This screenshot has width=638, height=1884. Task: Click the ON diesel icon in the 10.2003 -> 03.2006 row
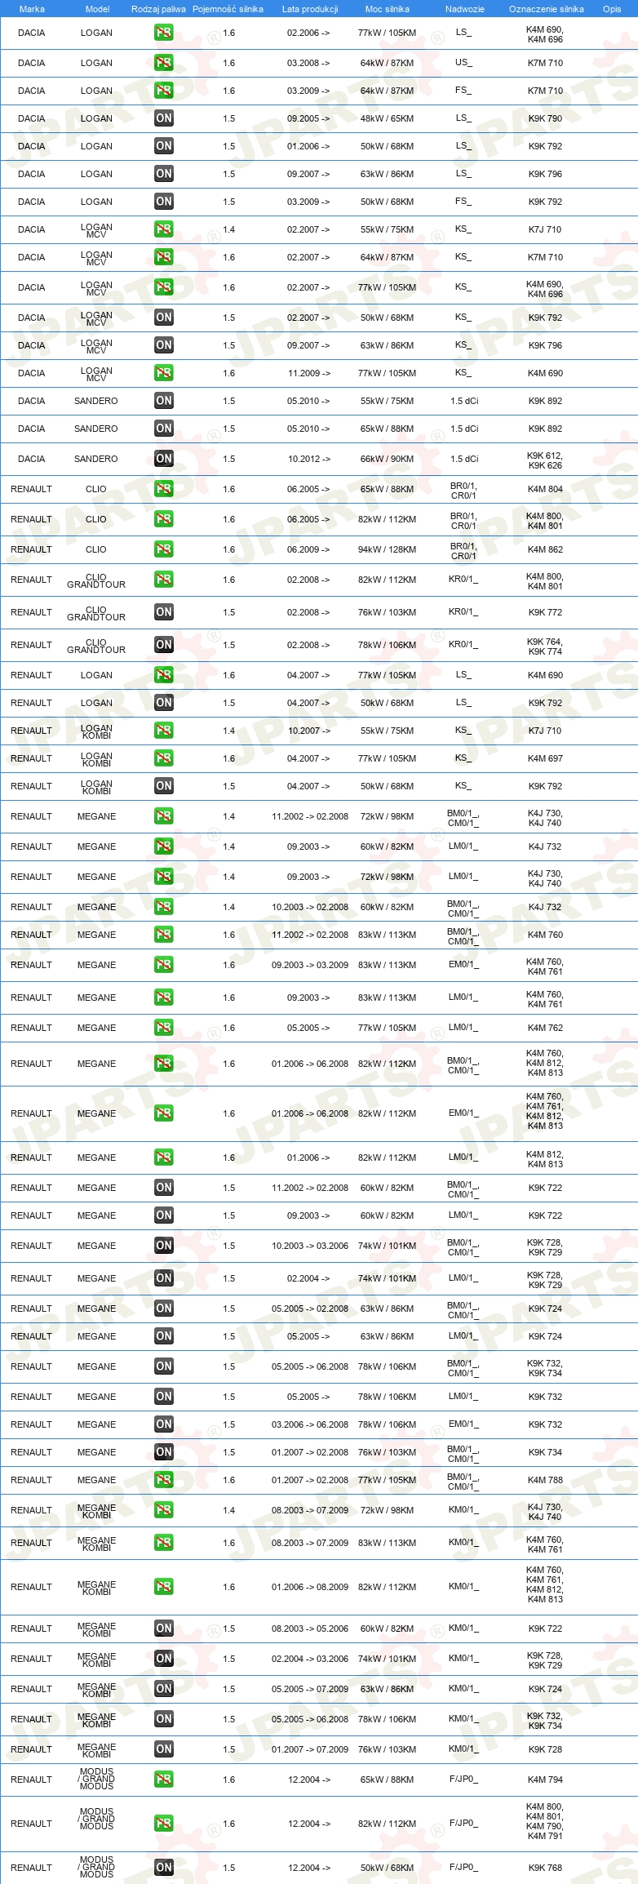164,1246
